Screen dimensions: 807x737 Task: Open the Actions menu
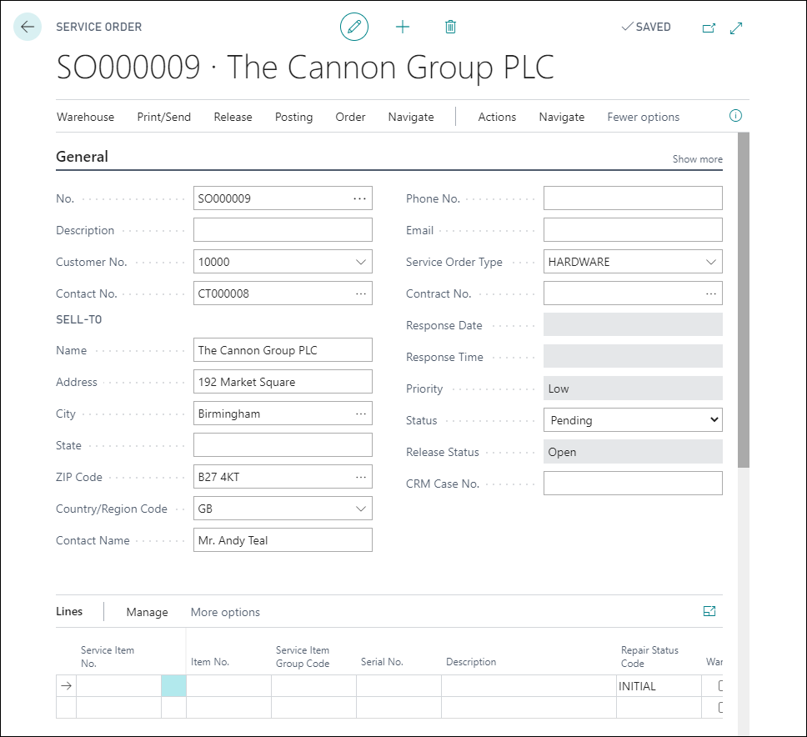coord(497,117)
